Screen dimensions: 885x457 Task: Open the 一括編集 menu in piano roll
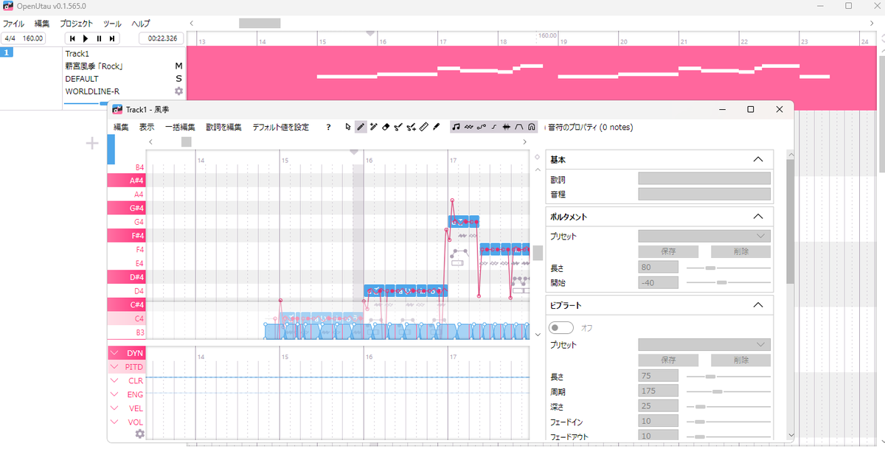pos(180,128)
